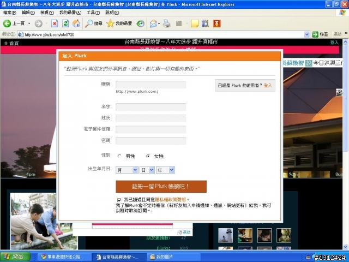349x262 pixels.
Task: Open the Favorites menu
Action: 70,13
